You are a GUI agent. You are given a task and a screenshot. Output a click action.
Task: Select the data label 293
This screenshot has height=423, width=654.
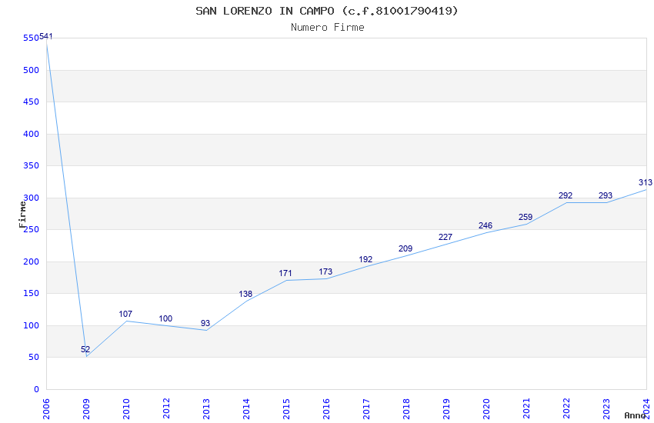click(x=606, y=195)
